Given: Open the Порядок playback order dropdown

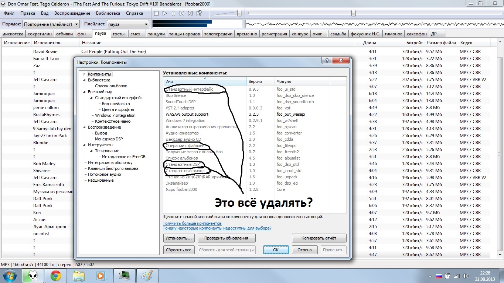Looking at the screenshot, I should 51,24.
